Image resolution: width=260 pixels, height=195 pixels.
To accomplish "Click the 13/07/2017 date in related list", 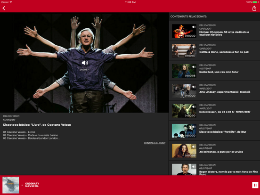I will pos(205,29).
